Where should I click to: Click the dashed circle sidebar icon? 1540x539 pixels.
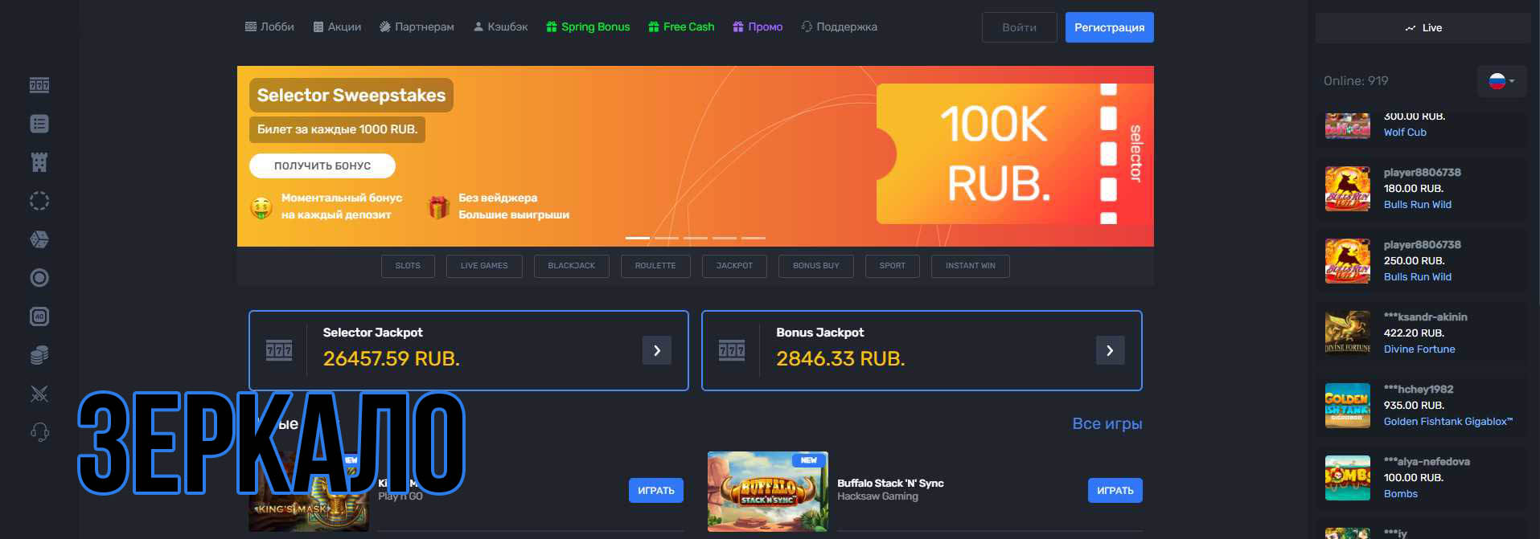click(x=39, y=201)
